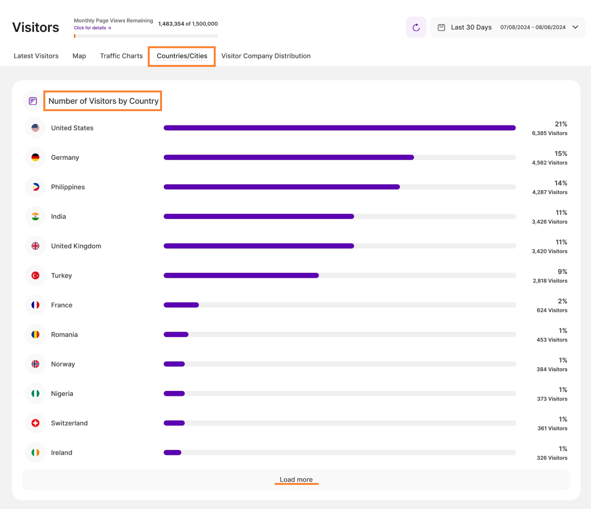Click the Philippines flag icon

click(35, 187)
